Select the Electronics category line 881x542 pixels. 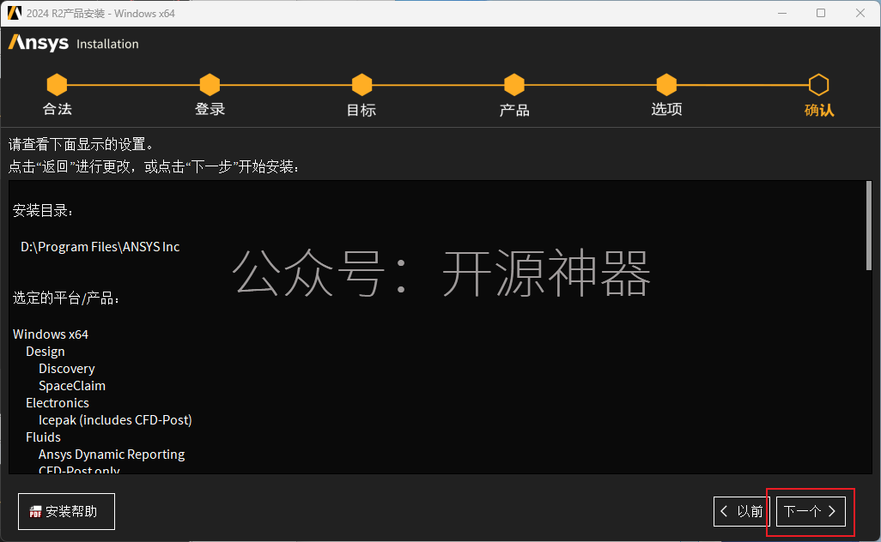(58, 403)
